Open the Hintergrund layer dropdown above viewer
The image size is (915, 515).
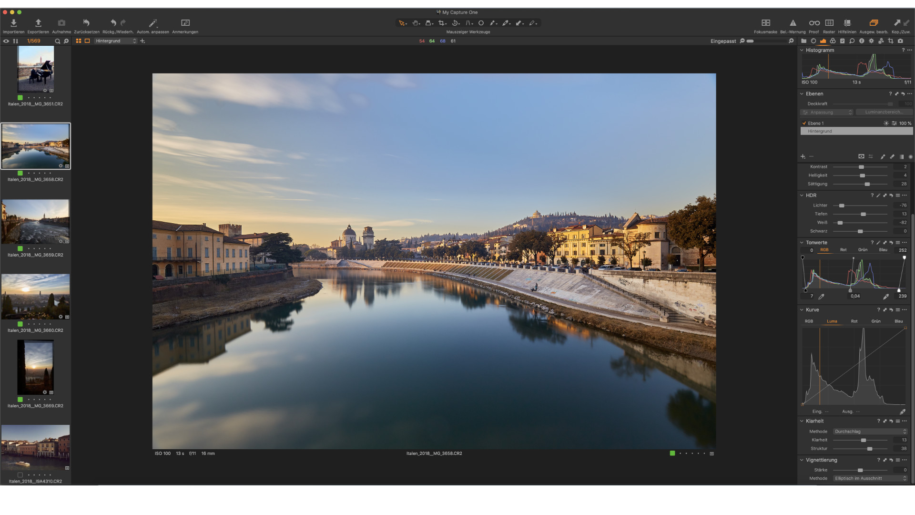(115, 41)
